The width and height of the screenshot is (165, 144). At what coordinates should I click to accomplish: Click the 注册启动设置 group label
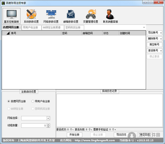coord(29,92)
